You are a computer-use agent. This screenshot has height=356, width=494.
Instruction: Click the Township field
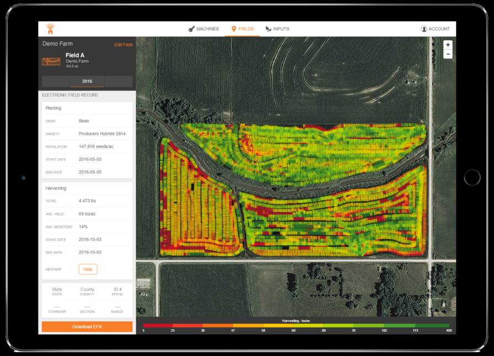tap(57, 309)
